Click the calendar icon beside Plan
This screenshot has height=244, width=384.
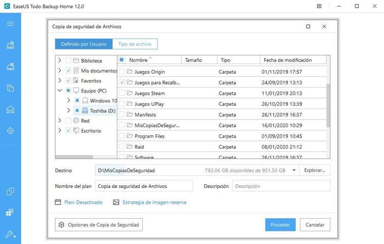point(58,202)
